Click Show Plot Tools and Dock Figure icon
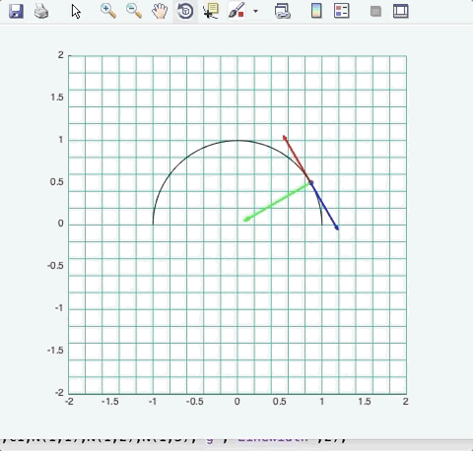473x451 pixels. click(x=401, y=11)
